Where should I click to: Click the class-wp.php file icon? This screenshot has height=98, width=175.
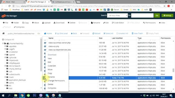tap(45, 46)
